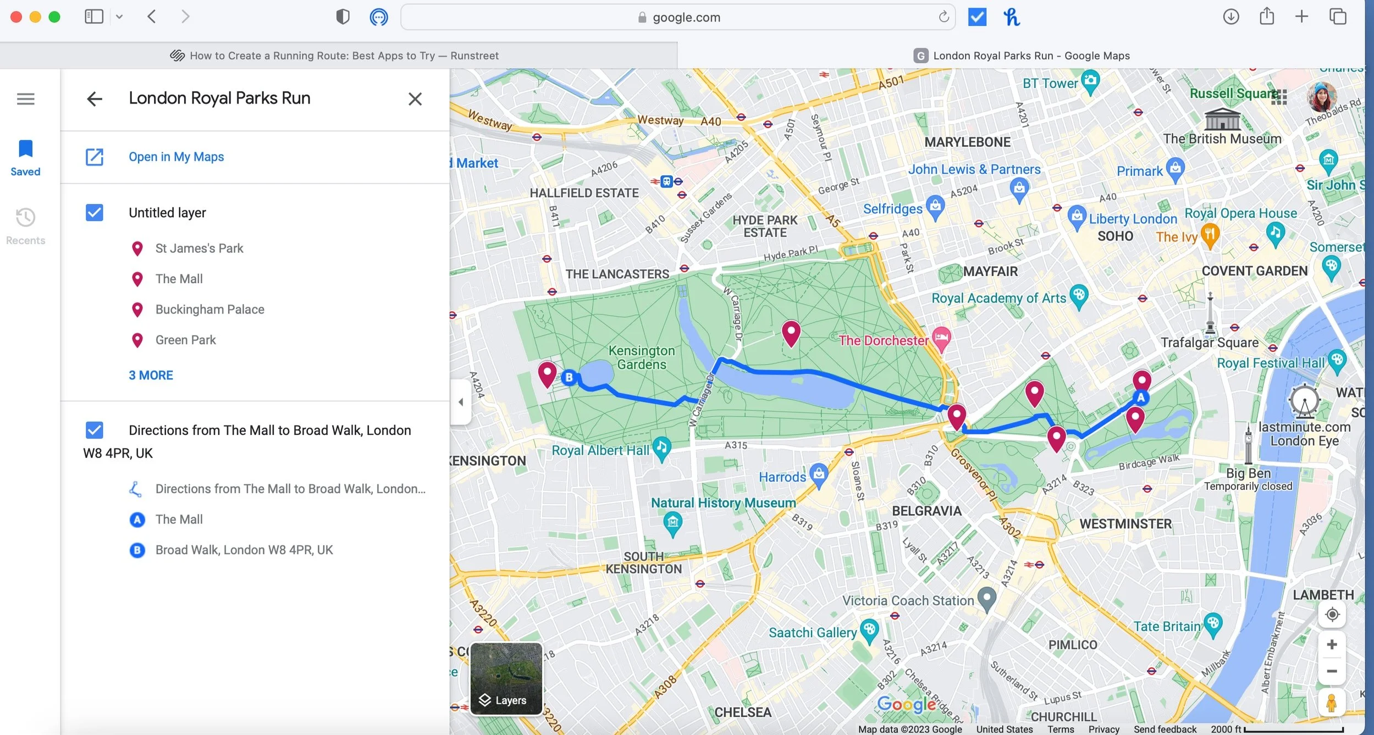Click the back arrow next to London Royal Parks Run
The image size is (1374, 735).
(95, 98)
